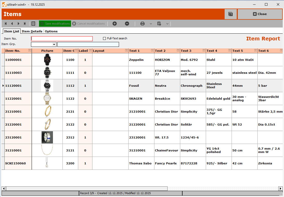
Task: Open the Options tab
Action: pyautogui.click(x=51, y=31)
